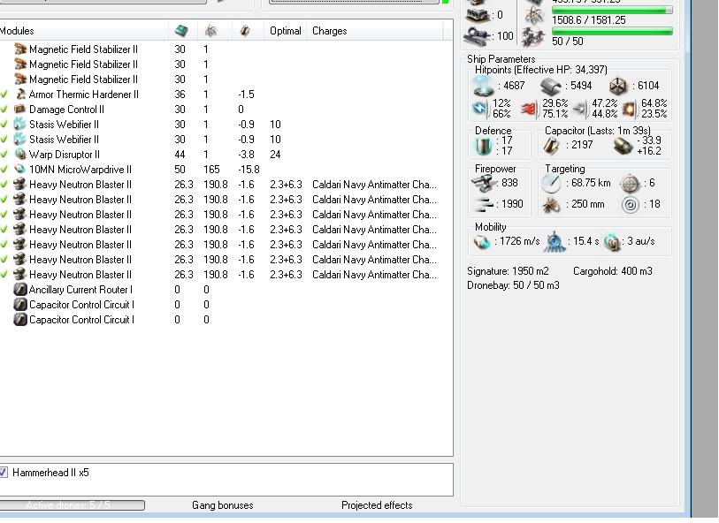Click the volley damage icon beside 1990
The height and width of the screenshot is (523, 719).
(x=484, y=204)
